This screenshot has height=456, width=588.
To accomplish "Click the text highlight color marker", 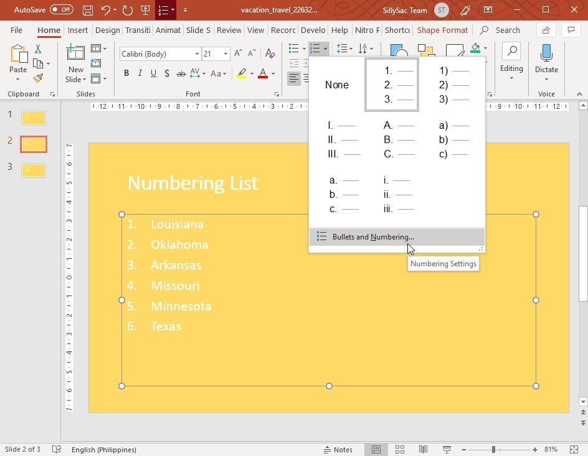I will tap(242, 73).
